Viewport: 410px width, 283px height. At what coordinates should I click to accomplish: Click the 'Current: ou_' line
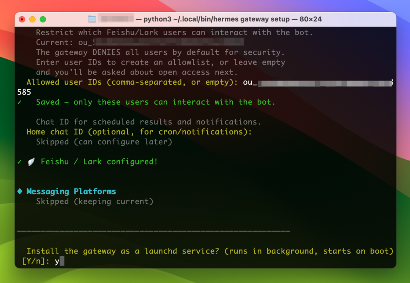pos(140,42)
